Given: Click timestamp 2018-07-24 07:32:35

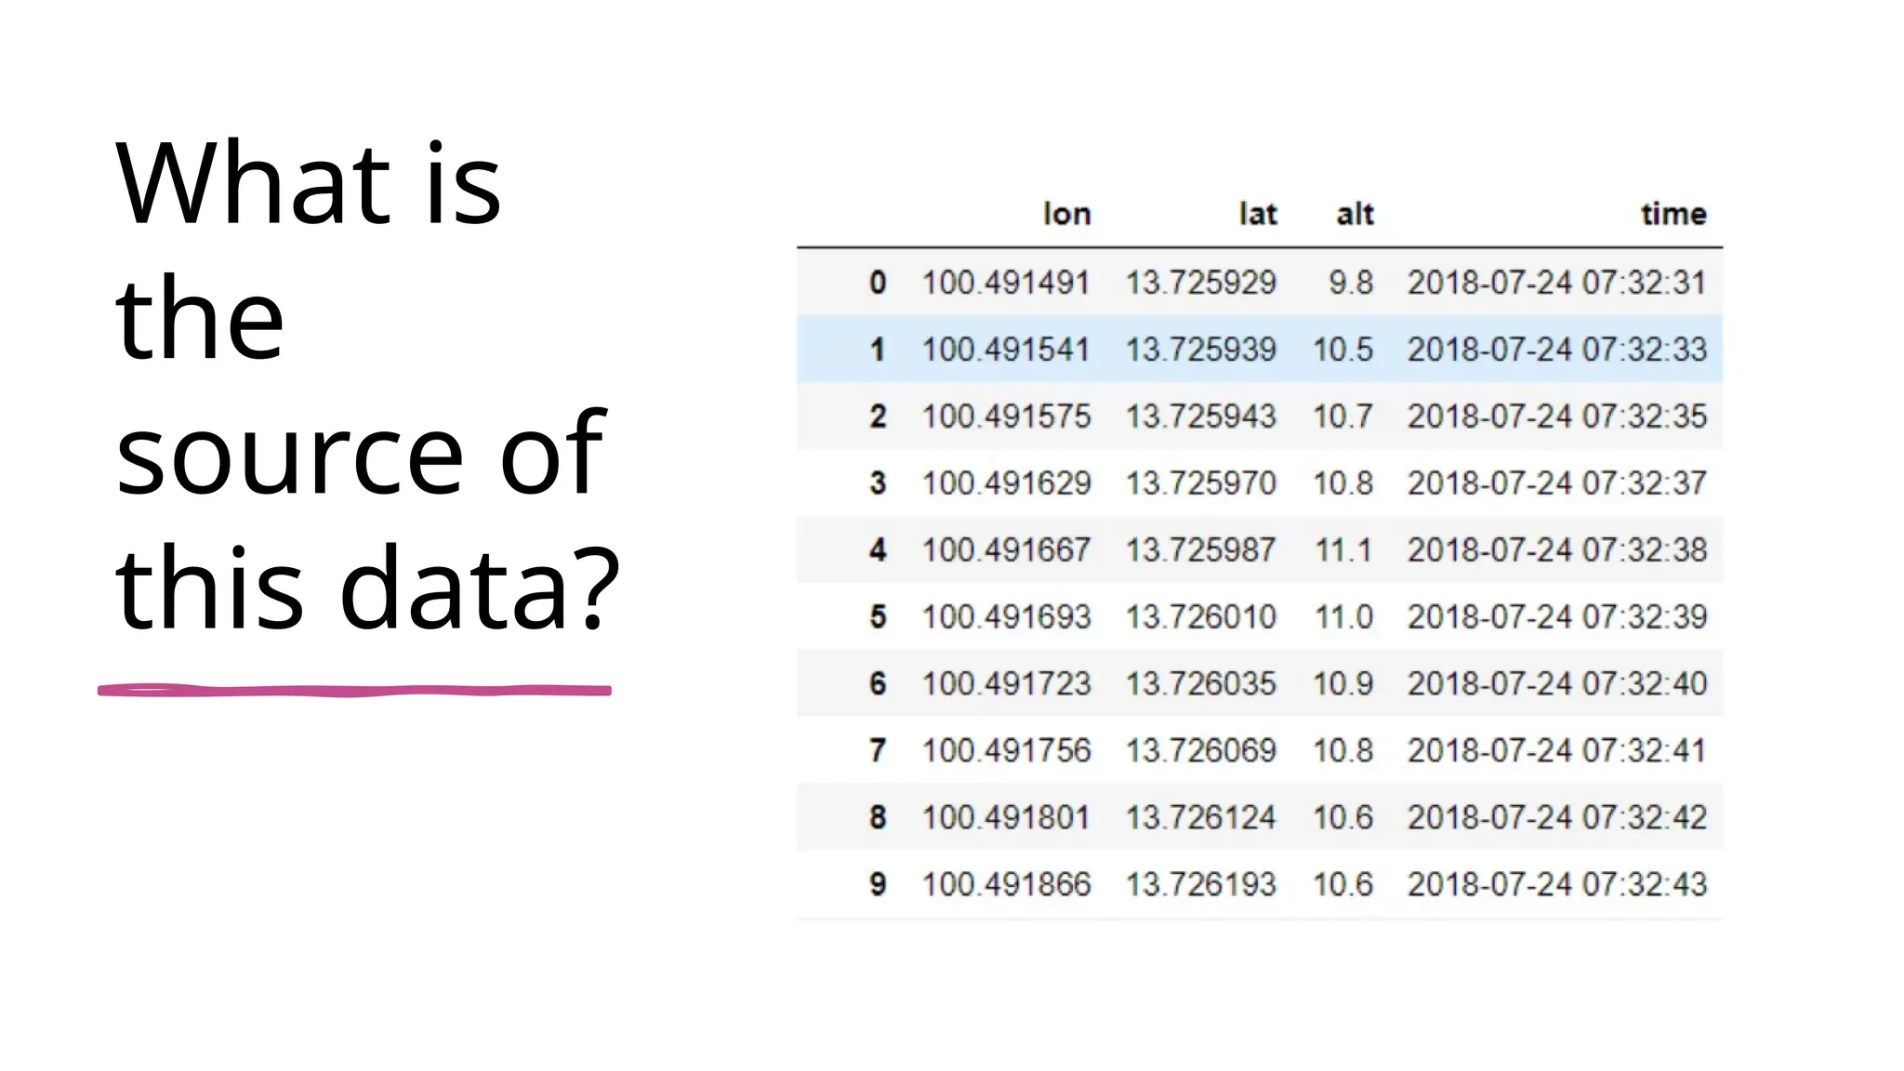Looking at the screenshot, I should pos(1557,416).
